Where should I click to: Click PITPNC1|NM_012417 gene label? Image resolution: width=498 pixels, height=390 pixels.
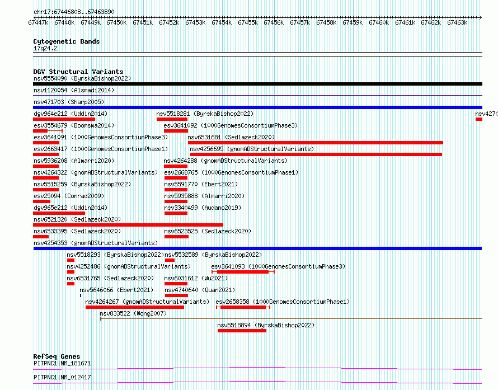[x=62, y=377]
